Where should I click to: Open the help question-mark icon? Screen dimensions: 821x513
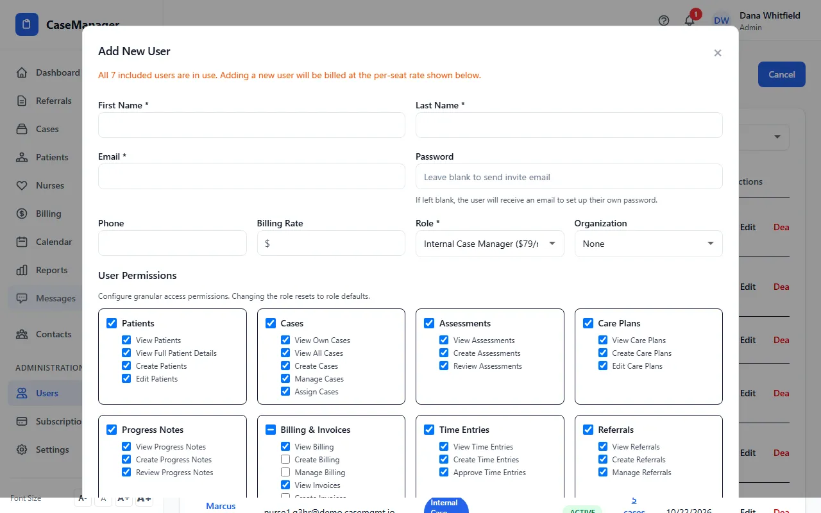coord(664,21)
